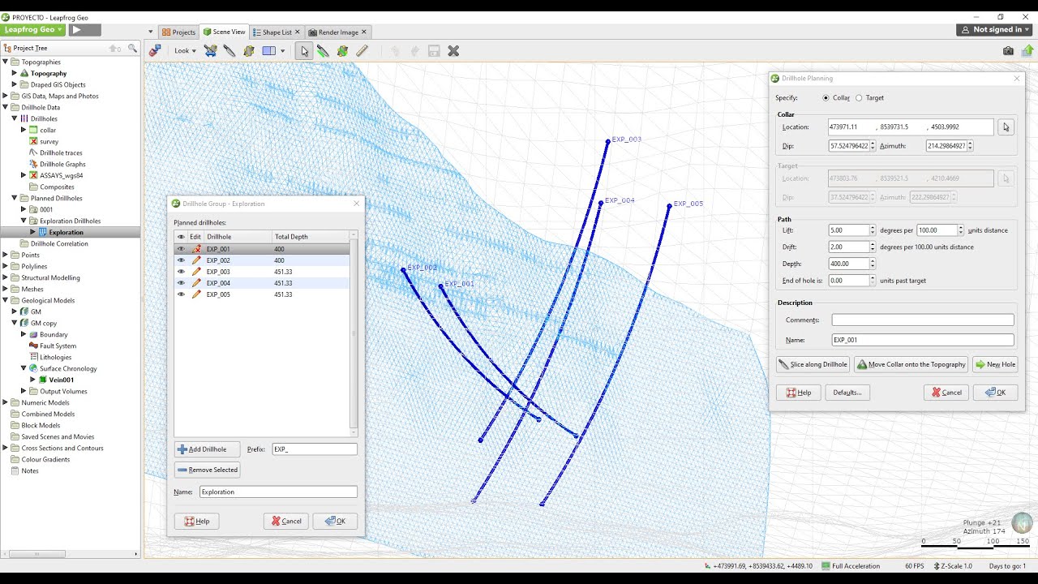Collapse the Drillhole Data folder
The image size is (1038, 584).
point(5,107)
